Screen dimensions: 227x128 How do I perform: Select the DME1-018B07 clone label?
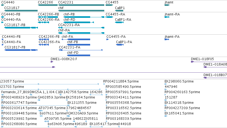[x=215, y=75]
